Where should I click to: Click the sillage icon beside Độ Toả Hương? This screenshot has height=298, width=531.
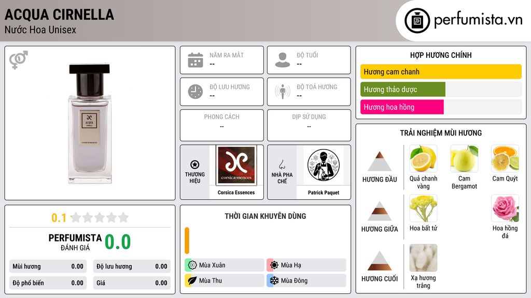point(283,92)
